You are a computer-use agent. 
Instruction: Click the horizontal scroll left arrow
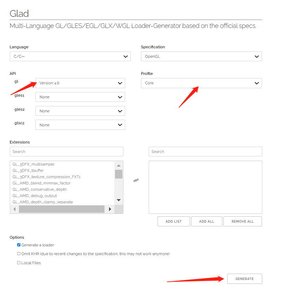pos(14,209)
